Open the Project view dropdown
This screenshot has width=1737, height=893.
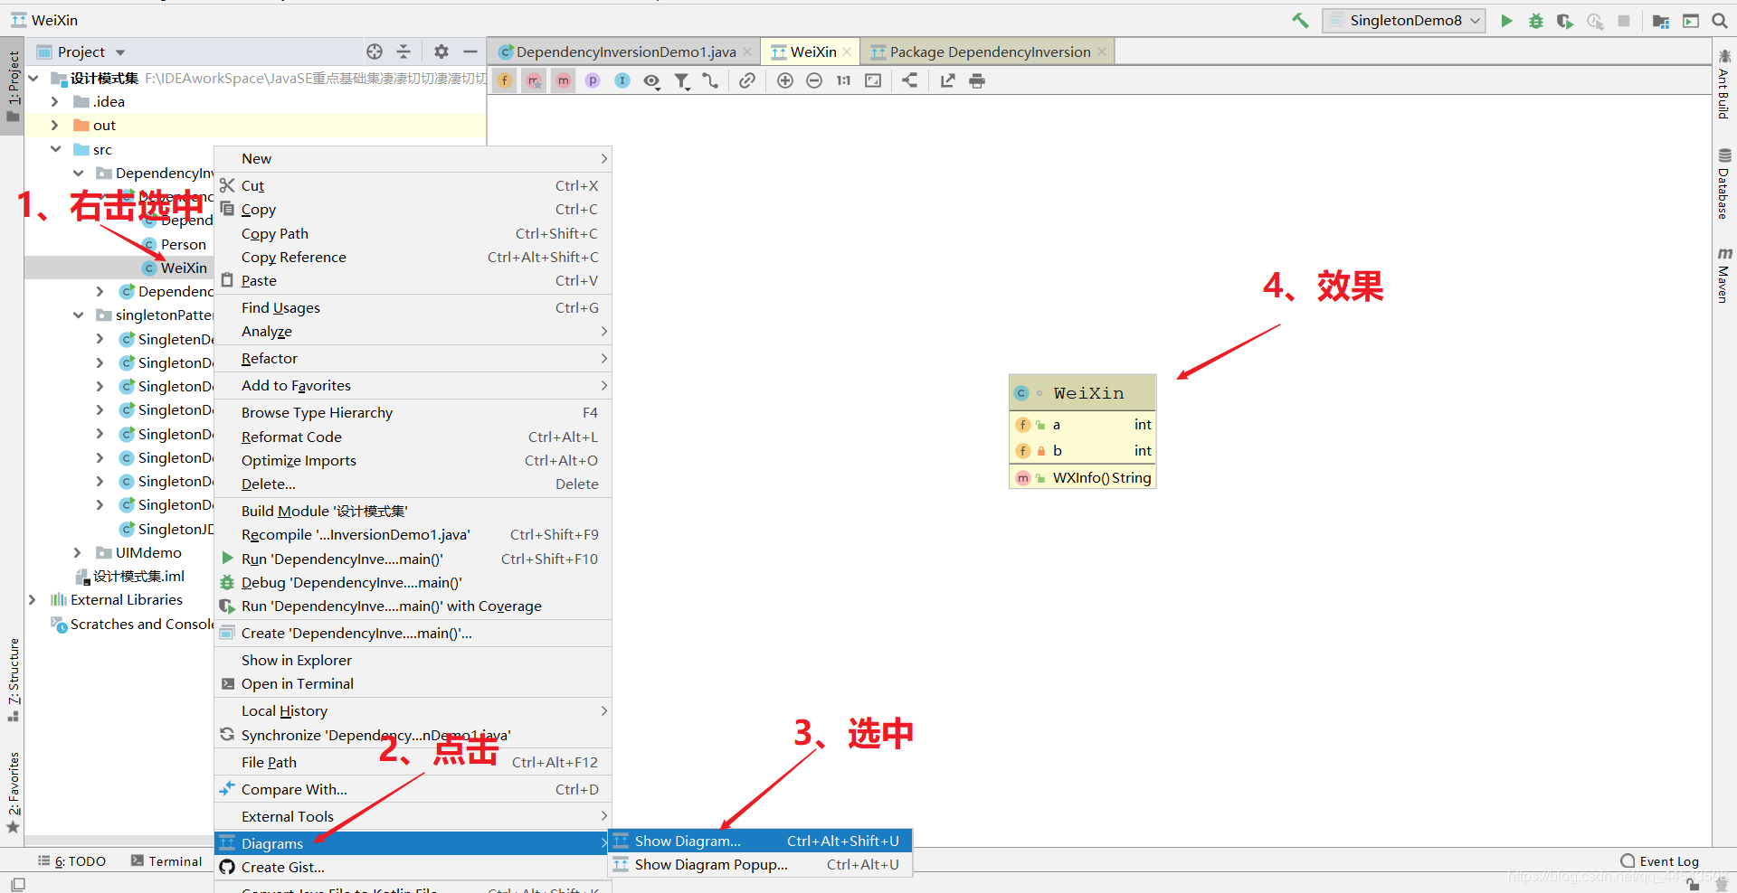point(122,52)
